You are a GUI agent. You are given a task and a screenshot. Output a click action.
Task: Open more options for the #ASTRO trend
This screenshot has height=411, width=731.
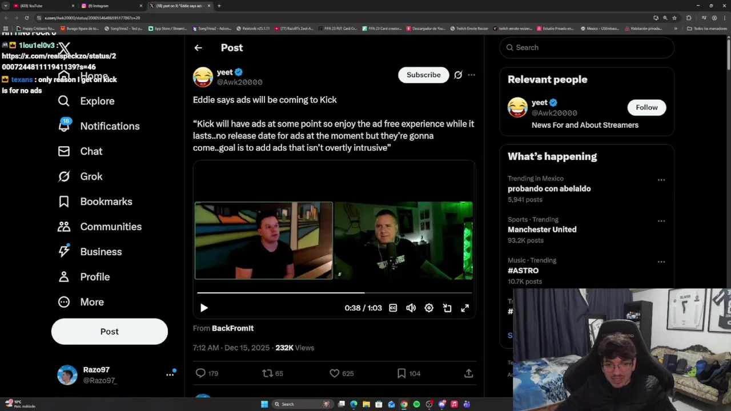coord(661,262)
